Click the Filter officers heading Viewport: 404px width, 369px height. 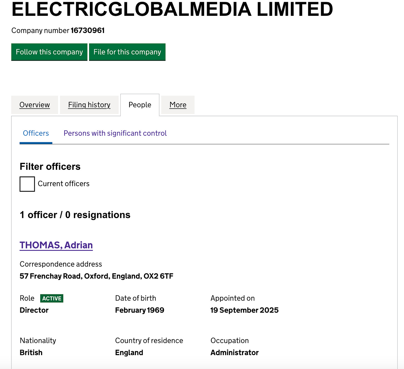[x=50, y=166]
